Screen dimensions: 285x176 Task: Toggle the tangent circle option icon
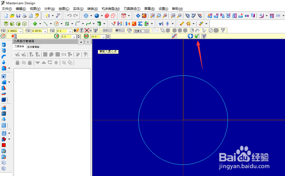point(174,36)
